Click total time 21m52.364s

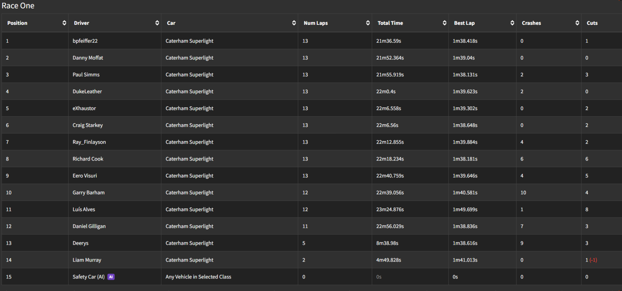tap(390, 58)
